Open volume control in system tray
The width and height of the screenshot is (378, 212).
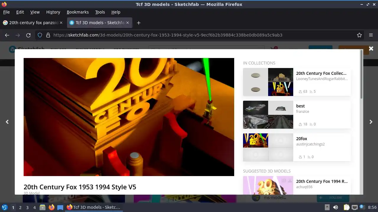[335, 207]
